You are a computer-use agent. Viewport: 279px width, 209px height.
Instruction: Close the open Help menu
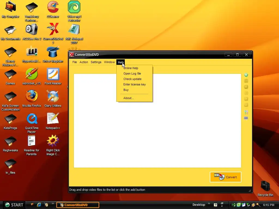(x=121, y=62)
